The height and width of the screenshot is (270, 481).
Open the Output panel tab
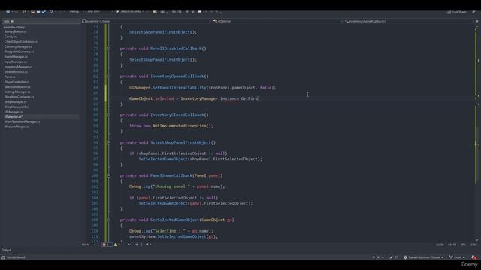pos(6,250)
